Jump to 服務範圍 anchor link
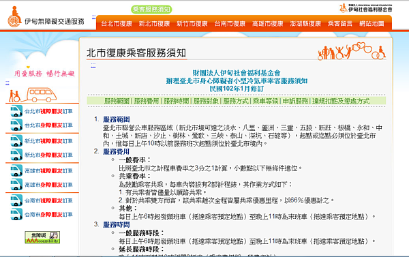409x257 pixels. (117, 101)
